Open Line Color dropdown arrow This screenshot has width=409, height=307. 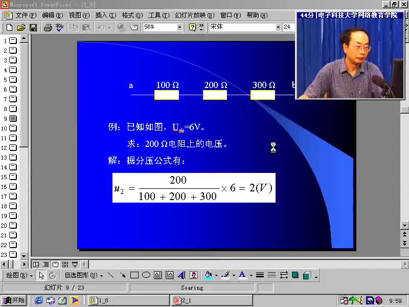point(234,275)
